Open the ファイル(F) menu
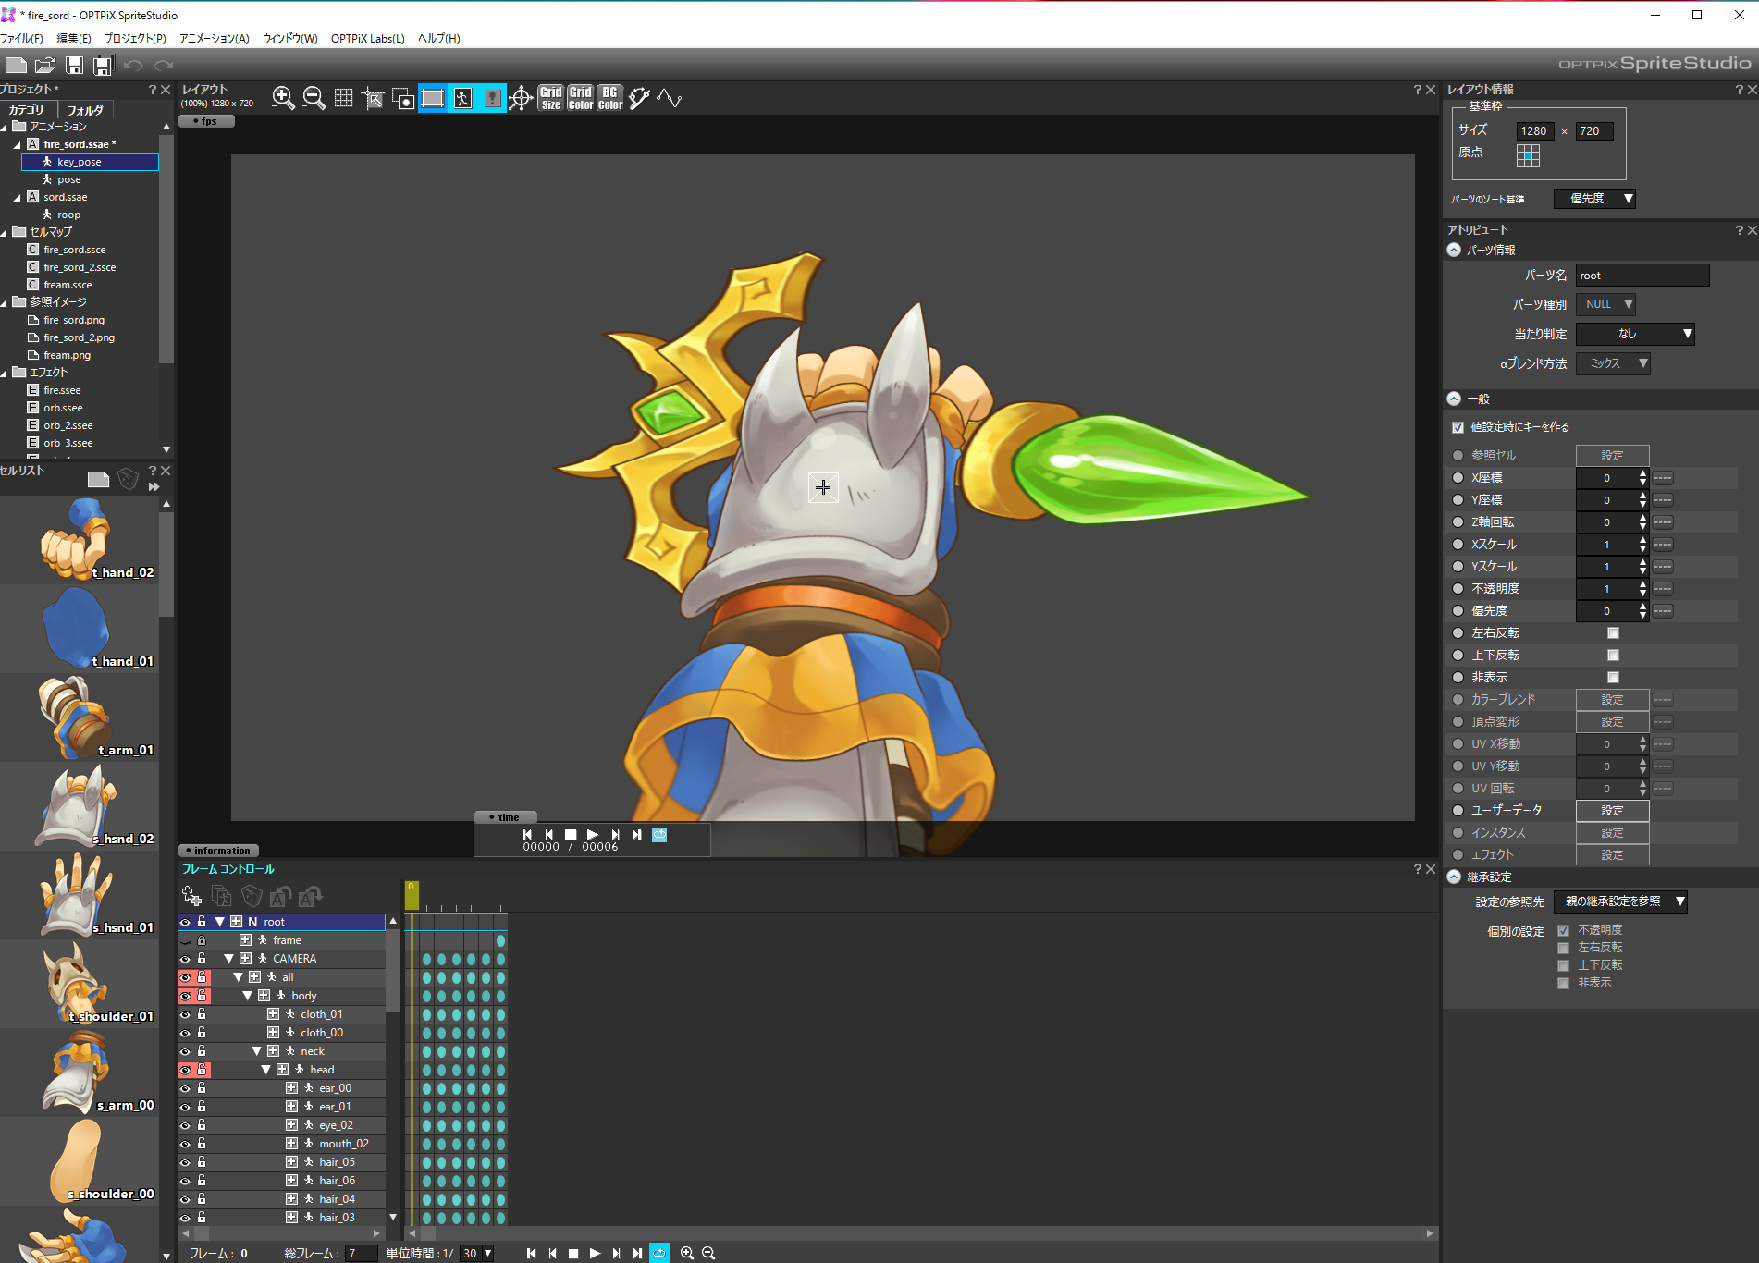The image size is (1759, 1263). tap(21, 38)
